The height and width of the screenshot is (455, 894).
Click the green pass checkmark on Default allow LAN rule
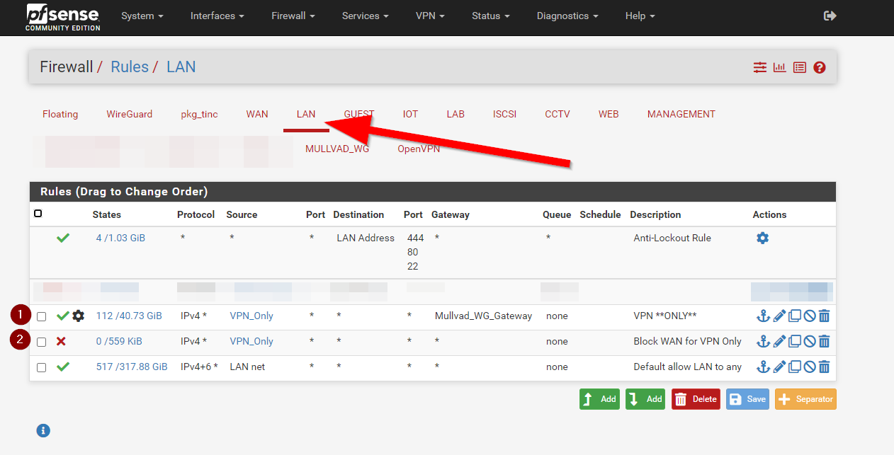tap(63, 367)
